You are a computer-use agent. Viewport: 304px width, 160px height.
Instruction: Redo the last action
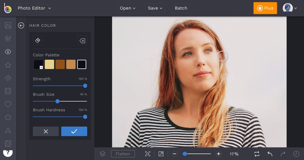click(283, 154)
